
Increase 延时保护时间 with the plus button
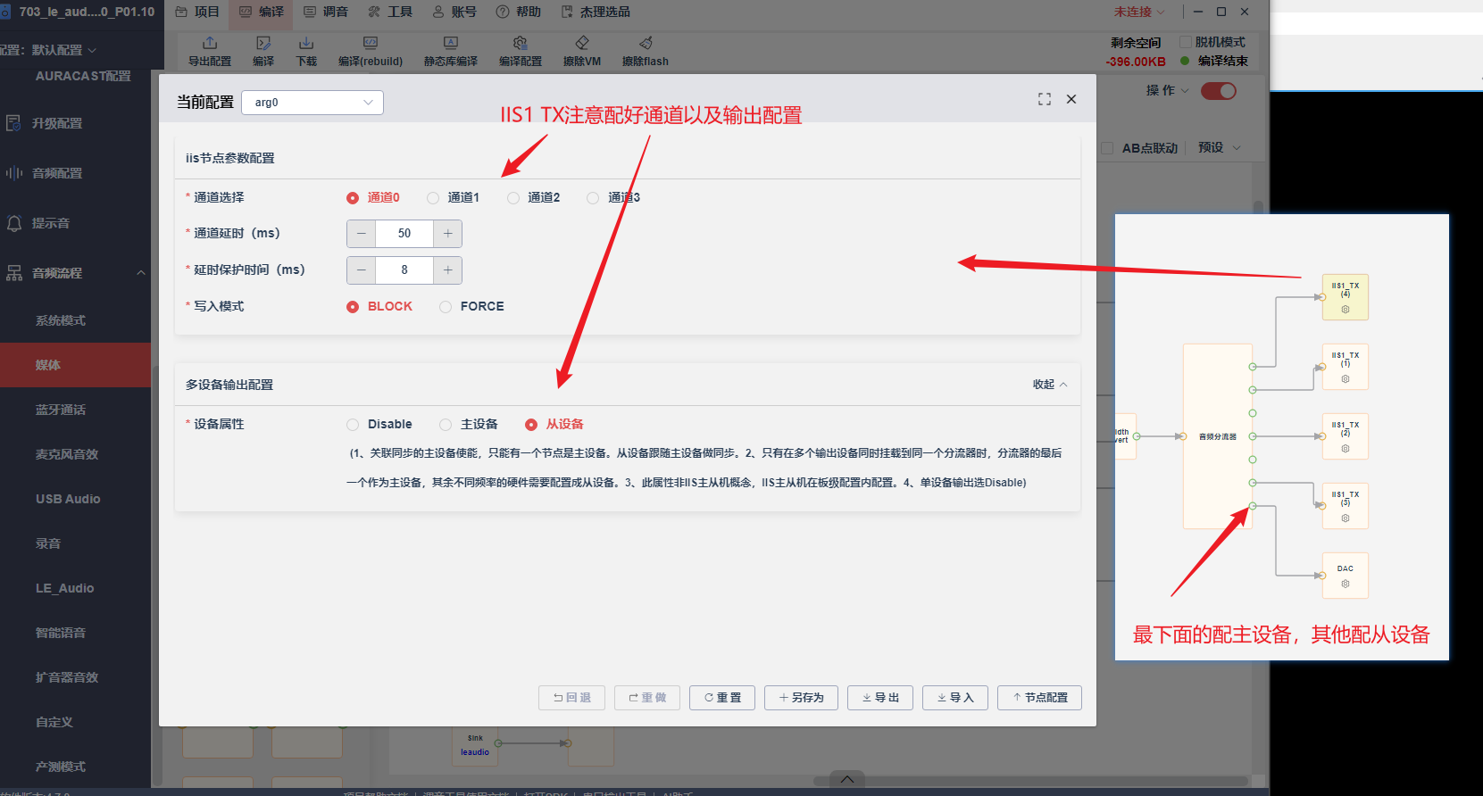(447, 270)
